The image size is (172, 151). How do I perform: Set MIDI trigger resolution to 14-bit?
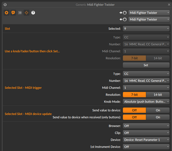pos(158,95)
